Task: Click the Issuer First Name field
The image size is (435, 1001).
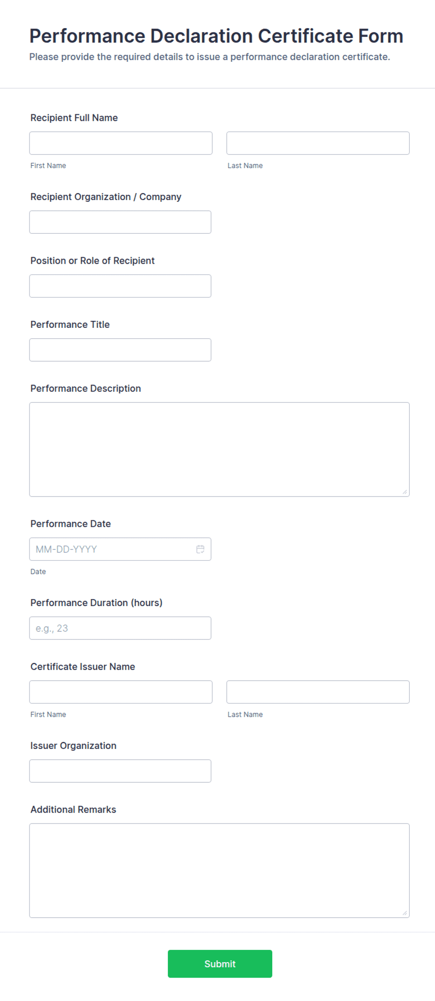Action: (121, 692)
